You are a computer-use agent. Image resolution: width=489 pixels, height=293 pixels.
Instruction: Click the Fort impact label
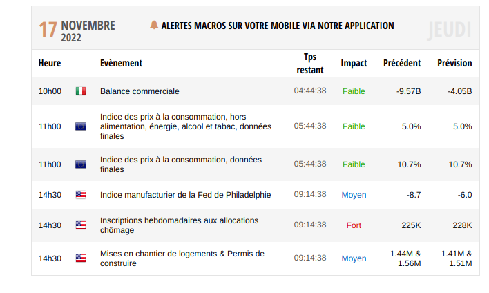click(x=354, y=225)
